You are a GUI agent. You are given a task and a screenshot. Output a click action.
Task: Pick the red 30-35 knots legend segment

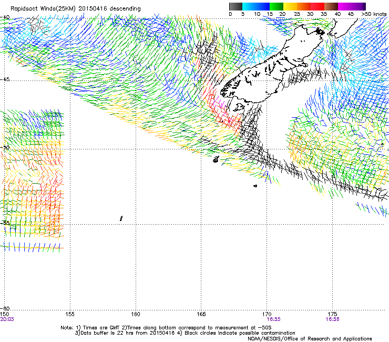[318, 6]
